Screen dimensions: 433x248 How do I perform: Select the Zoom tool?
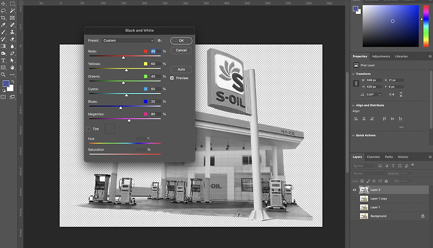pos(3,75)
